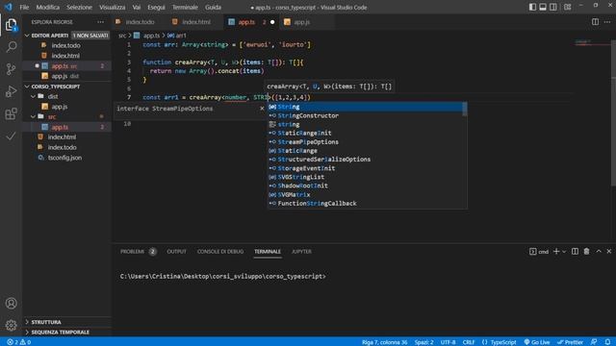Click the CRLF end of line indicator
This screenshot has width=616, height=346.
pyautogui.click(x=469, y=342)
